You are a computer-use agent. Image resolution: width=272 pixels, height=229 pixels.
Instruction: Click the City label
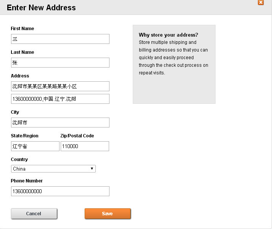[15, 112]
